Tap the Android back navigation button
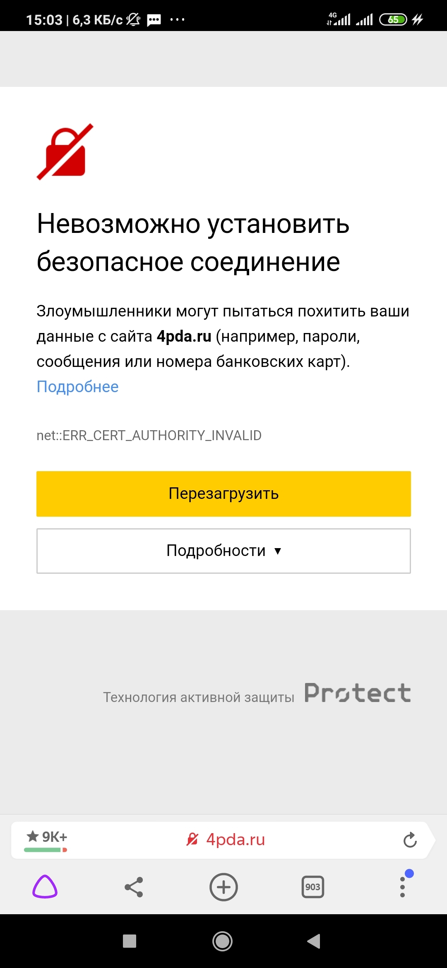The height and width of the screenshot is (968, 447). coord(314,941)
